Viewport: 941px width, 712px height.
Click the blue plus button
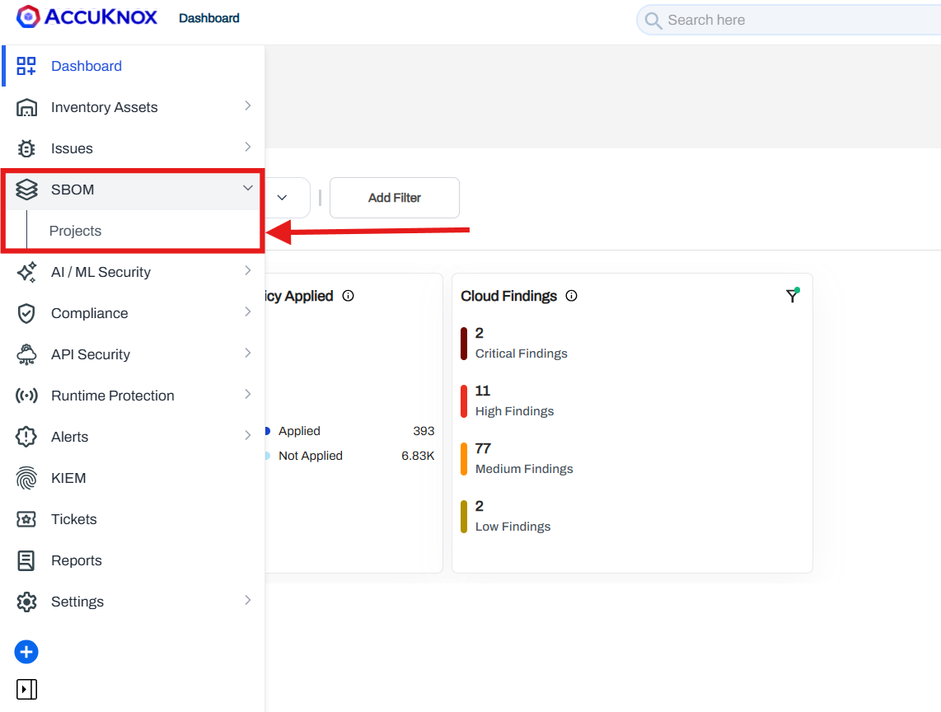26,652
